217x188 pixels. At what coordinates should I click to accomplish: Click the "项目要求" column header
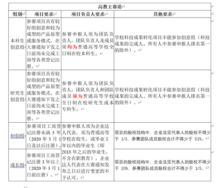[x=43, y=14]
